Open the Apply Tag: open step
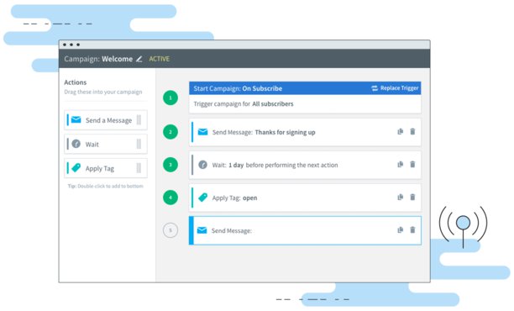This screenshot has height=311, width=514. tap(305, 198)
